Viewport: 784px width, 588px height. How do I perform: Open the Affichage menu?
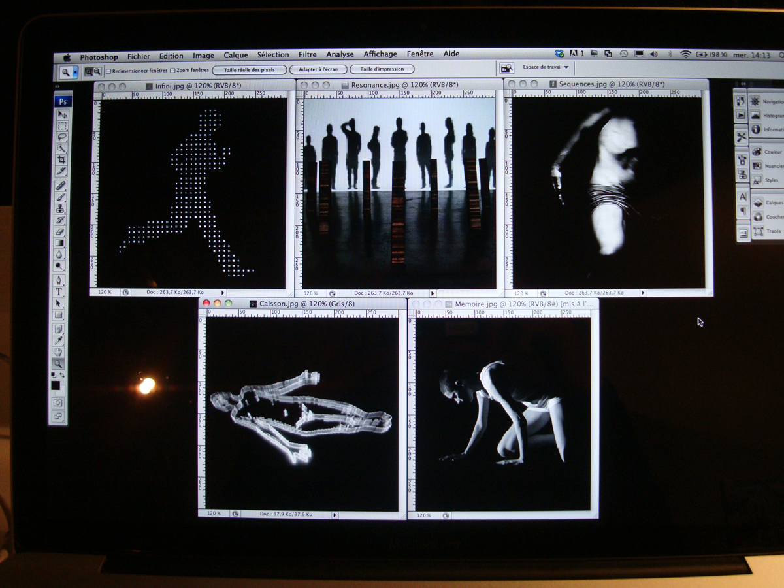[380, 54]
